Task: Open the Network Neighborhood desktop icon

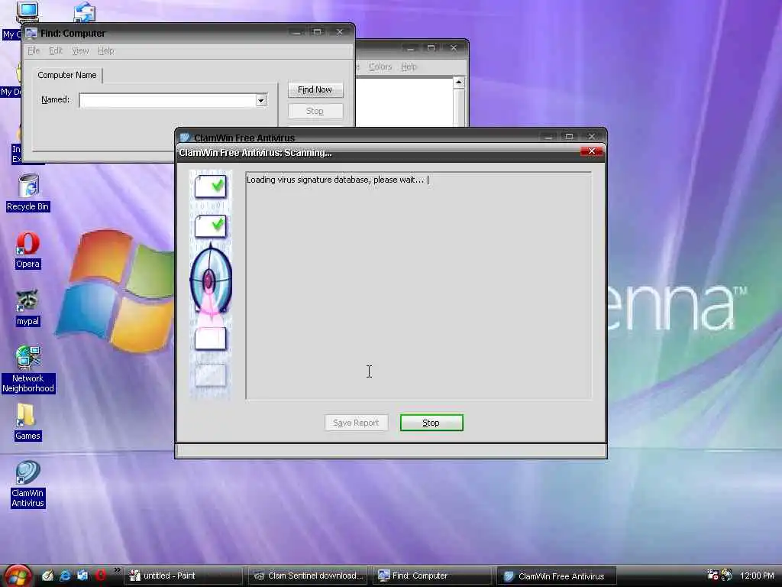Action: pyautogui.click(x=28, y=369)
